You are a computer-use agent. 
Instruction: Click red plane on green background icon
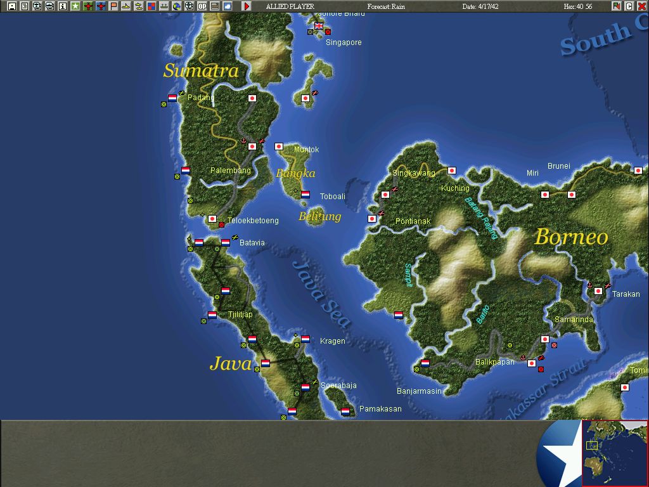87,6
